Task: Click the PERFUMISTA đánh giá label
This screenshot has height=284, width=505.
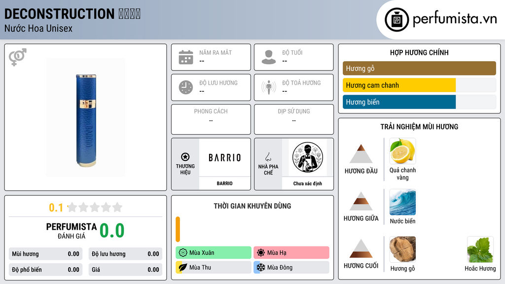Action: tap(72, 231)
